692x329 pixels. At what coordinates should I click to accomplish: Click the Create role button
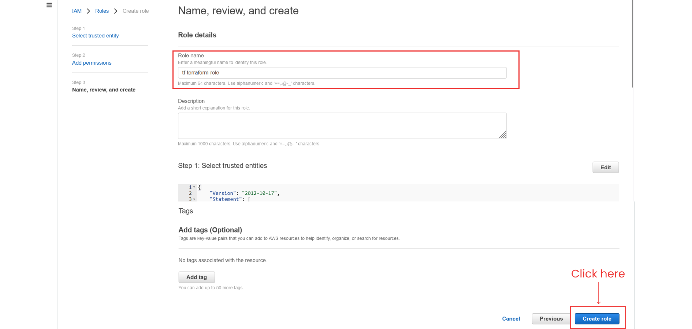click(597, 319)
